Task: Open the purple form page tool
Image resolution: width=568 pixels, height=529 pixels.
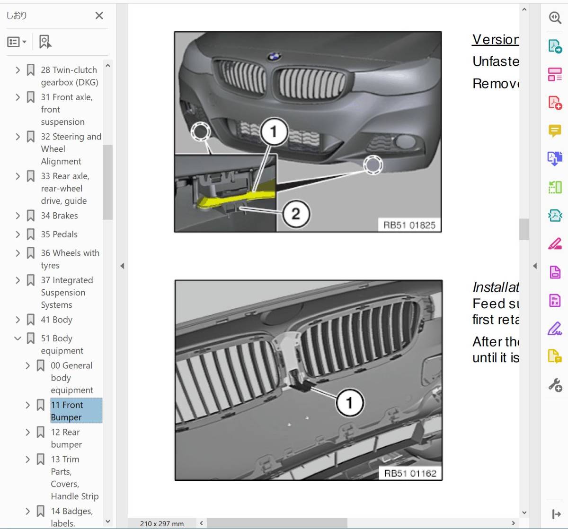Action: click(555, 300)
